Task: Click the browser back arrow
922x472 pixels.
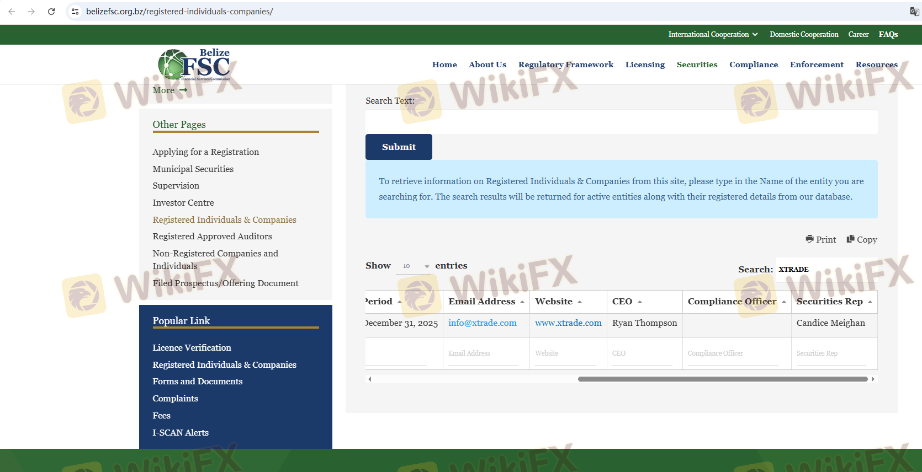Action: click(x=12, y=12)
